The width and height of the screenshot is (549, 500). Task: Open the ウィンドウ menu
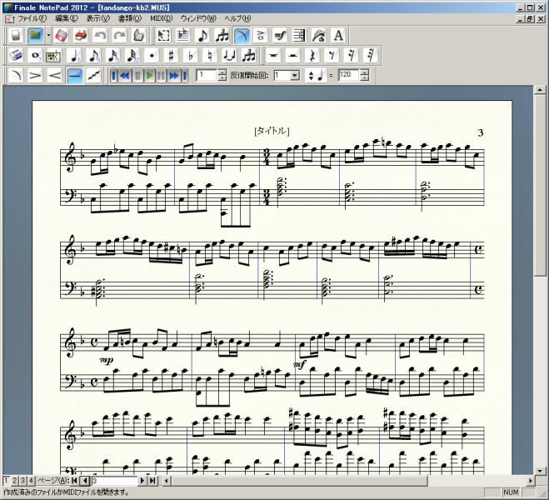(x=198, y=18)
